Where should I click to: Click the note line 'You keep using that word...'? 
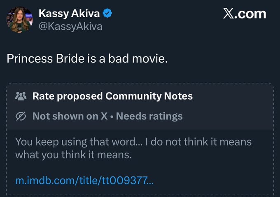133,142
